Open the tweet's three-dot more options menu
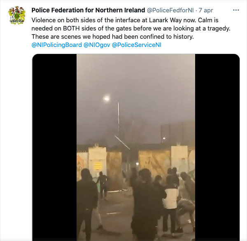The width and height of the screenshot is (247, 241). (x=236, y=10)
